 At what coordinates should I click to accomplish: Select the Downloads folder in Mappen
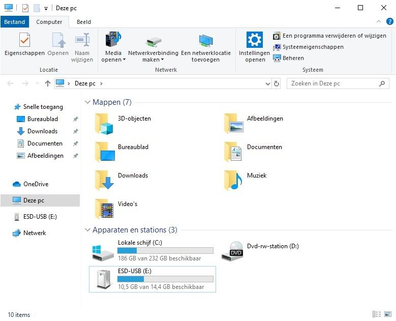coord(121,181)
